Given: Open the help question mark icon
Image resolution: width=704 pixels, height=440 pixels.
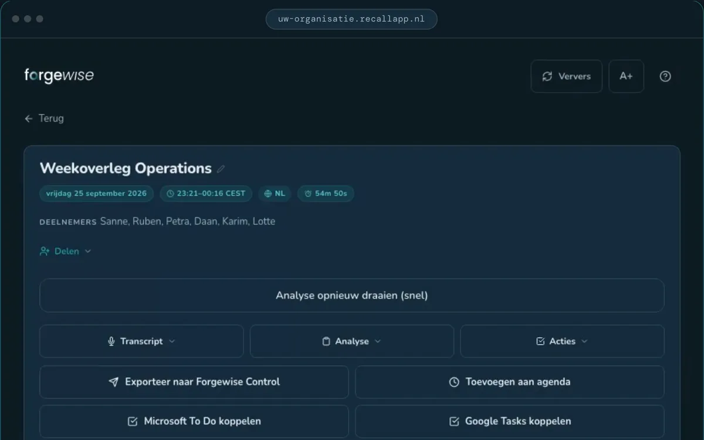Looking at the screenshot, I should [x=665, y=76].
